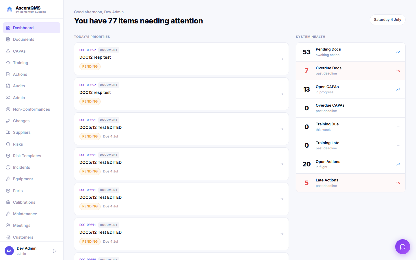Screen dimensions: 416x260
Task: Go to the Maintenance page
Action: [31, 214]
